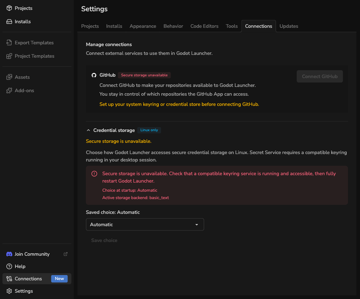Click the Assets icon in sidebar
Viewport: 360px width, 299px height.
point(9,77)
